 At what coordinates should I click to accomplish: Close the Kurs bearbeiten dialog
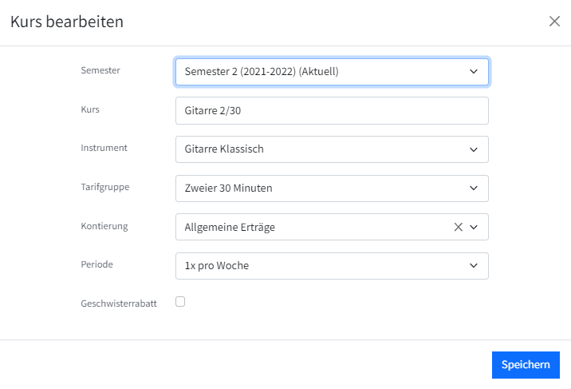pyautogui.click(x=554, y=21)
